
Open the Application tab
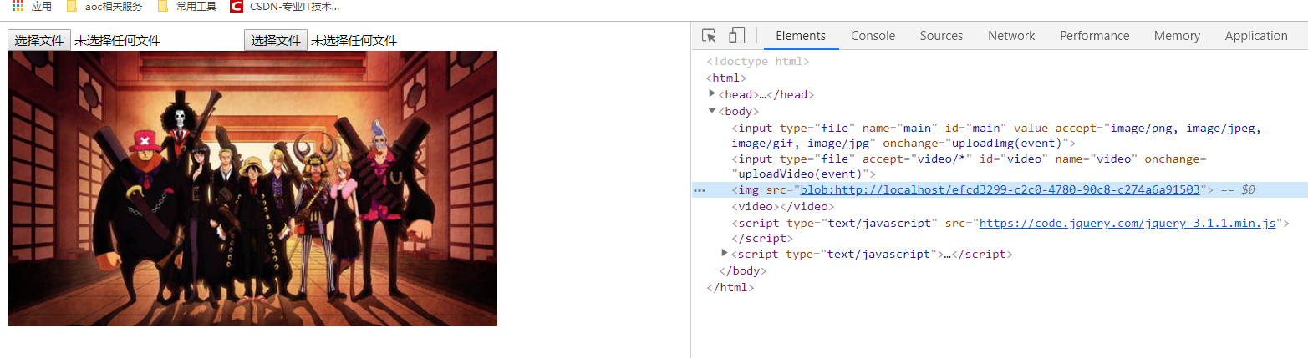[1255, 36]
